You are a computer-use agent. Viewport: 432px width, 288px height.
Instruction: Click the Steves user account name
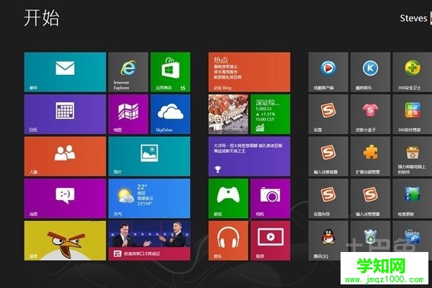click(413, 18)
